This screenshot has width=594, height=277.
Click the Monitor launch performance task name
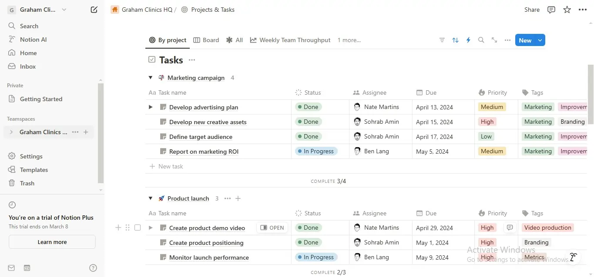pyautogui.click(x=209, y=257)
